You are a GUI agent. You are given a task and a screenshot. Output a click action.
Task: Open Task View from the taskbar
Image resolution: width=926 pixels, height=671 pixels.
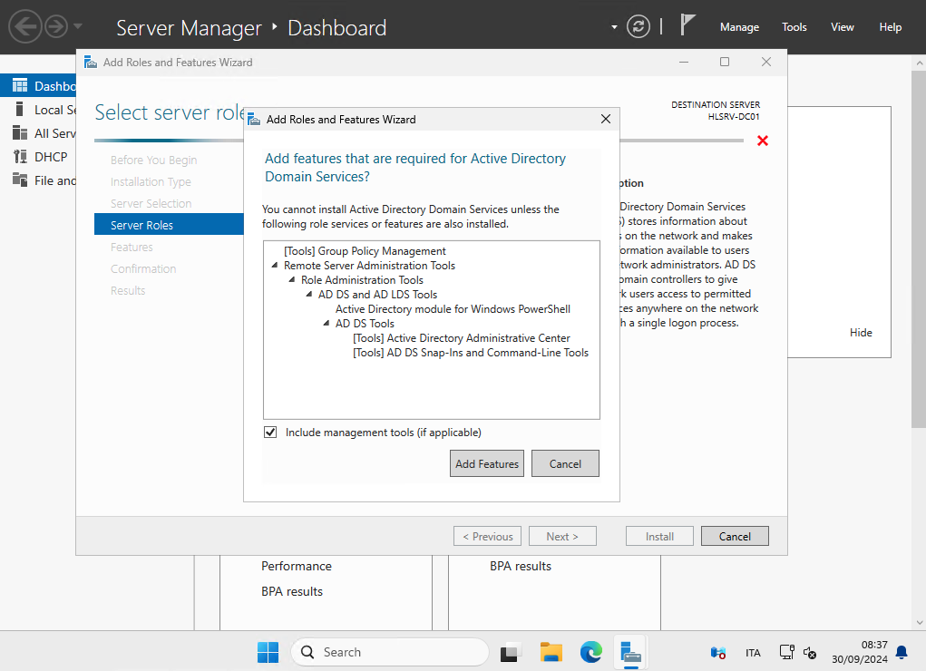pyautogui.click(x=512, y=652)
